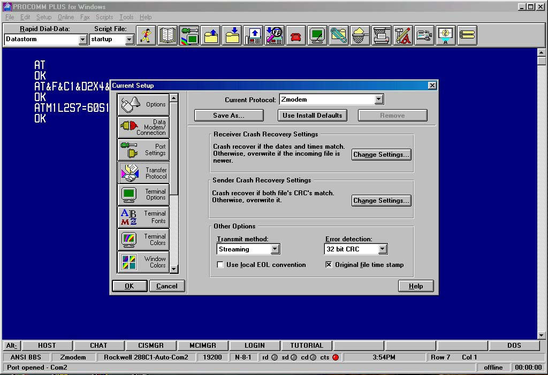The image size is (548, 375).
Task: Uncheck Original file time stamp
Action: (329, 265)
